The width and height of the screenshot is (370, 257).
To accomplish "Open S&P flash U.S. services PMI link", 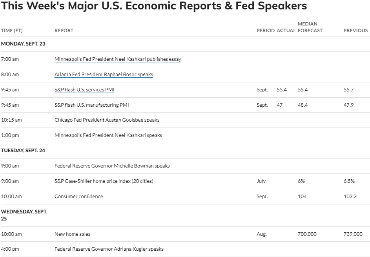I will [84, 90].
